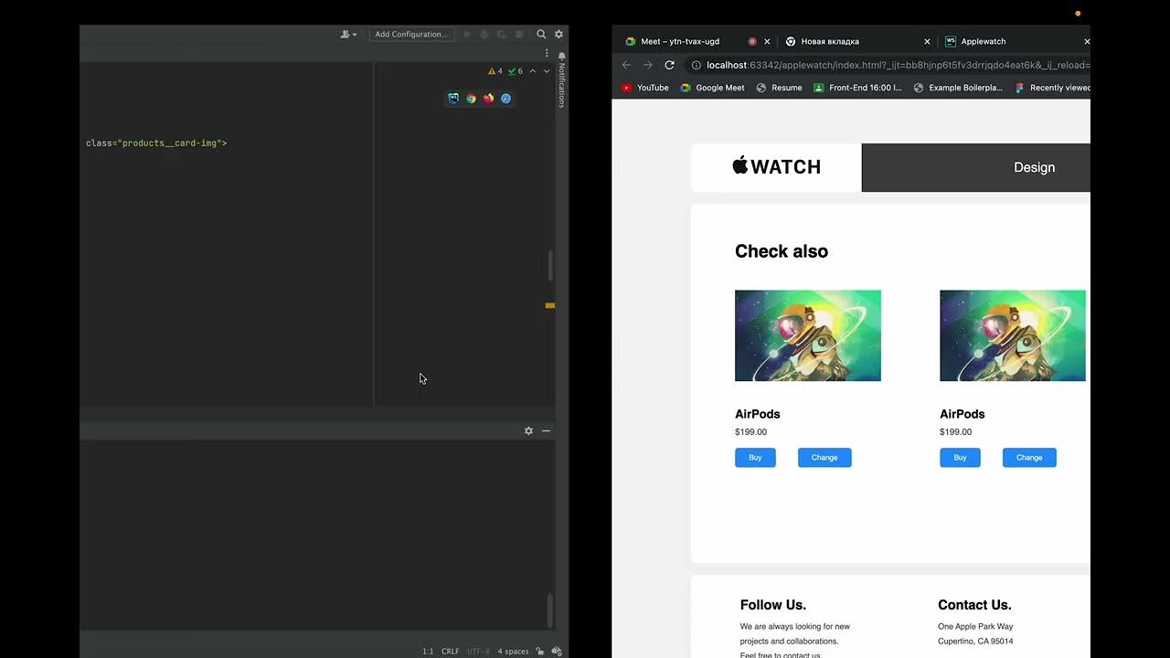The height and width of the screenshot is (658, 1170).
Task: Open the Design nav item
Action: pyautogui.click(x=1034, y=167)
